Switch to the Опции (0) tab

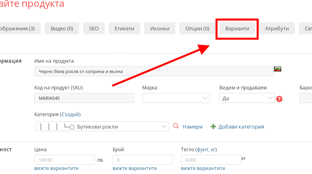(x=197, y=28)
